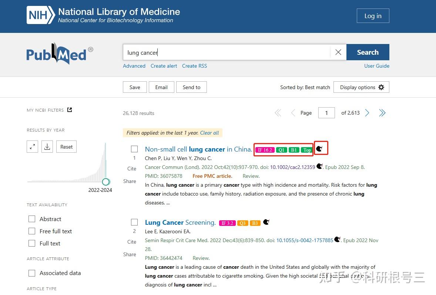The image size is (436, 295).
Task: Click the IF 16.2 impact factor badge
Action: tap(265, 150)
